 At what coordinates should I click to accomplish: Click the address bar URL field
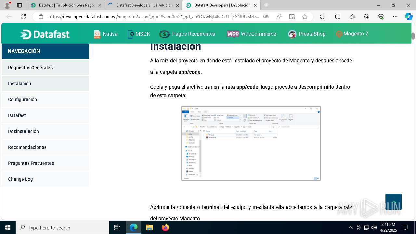[153, 17]
